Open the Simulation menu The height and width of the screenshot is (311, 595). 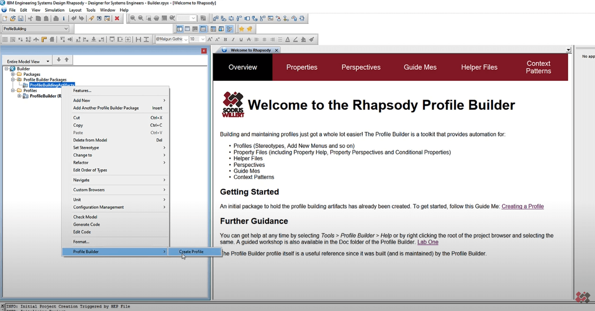(x=54, y=10)
